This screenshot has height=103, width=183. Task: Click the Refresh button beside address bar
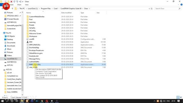[152, 9]
